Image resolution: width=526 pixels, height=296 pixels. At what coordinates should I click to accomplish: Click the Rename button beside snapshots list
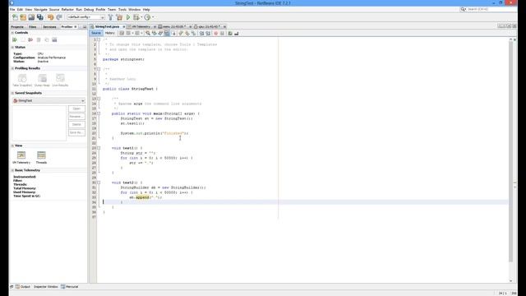coord(76,117)
